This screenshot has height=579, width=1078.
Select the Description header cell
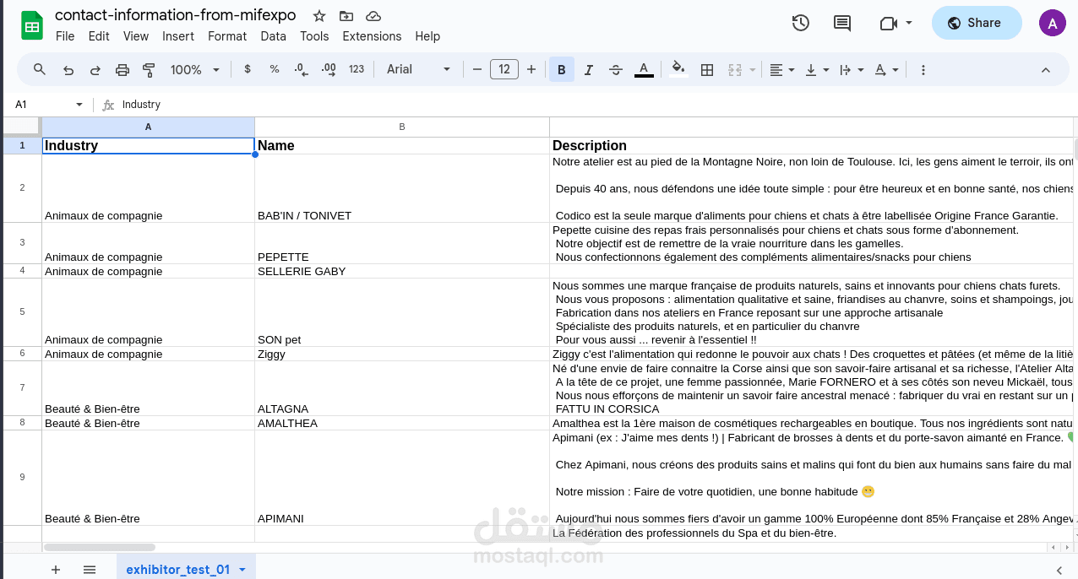[811, 145]
